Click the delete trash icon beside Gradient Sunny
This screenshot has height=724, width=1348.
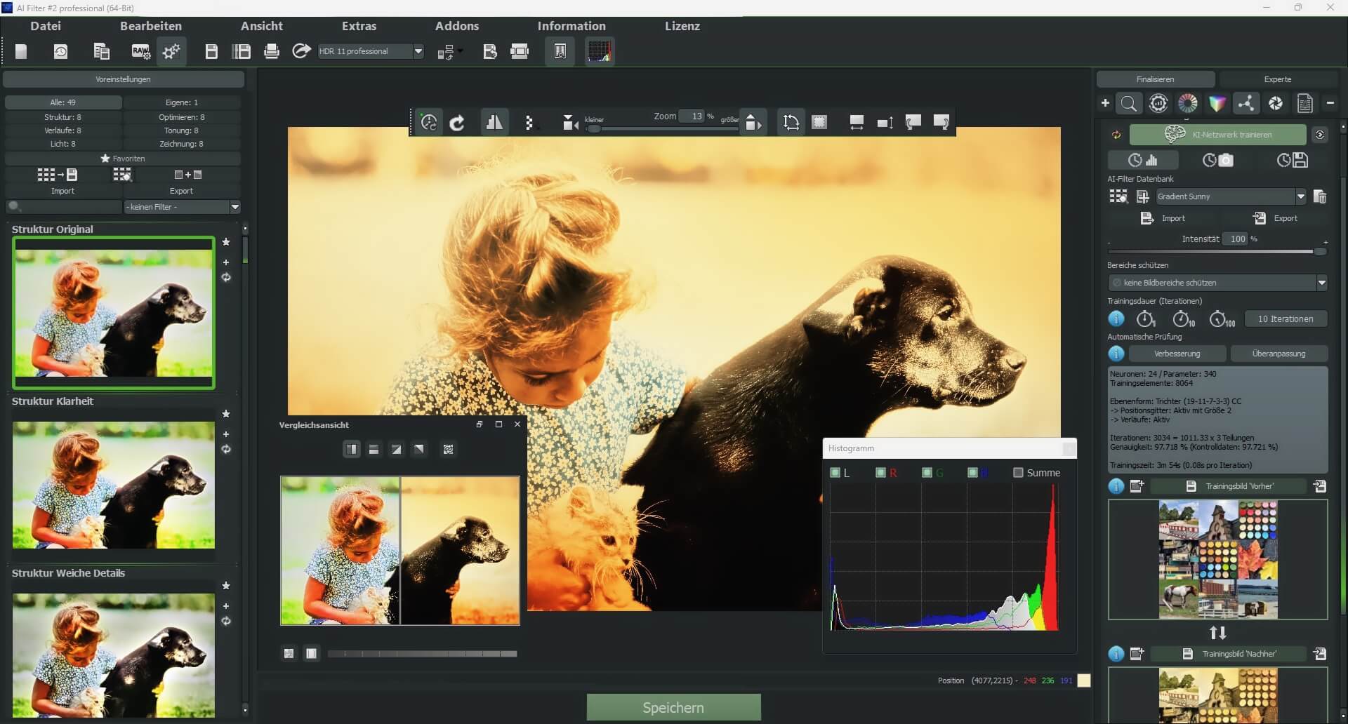click(x=1321, y=196)
